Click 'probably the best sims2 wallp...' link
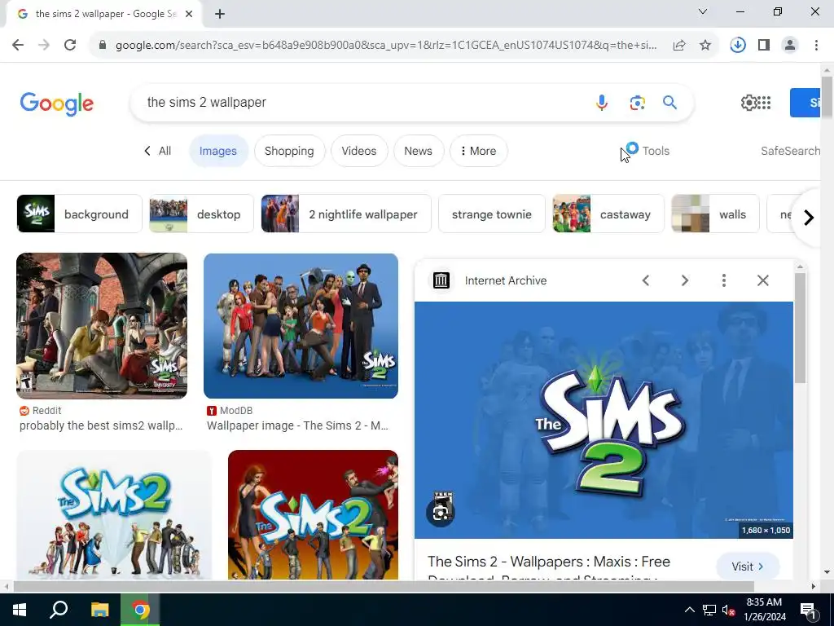This screenshot has width=834, height=626. pos(101,425)
